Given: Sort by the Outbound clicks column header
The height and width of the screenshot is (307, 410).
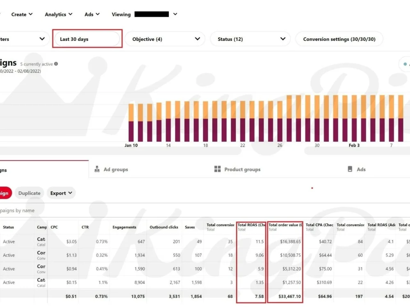Looking at the screenshot, I should [x=164, y=227].
